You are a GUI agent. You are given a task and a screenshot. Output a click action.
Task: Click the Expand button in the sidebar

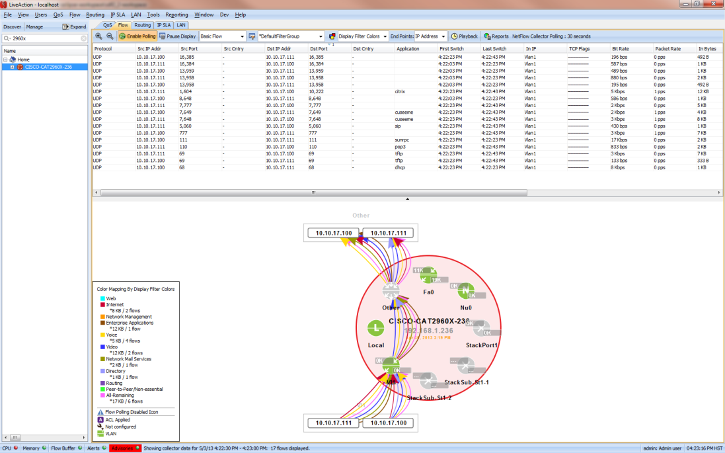click(x=75, y=27)
